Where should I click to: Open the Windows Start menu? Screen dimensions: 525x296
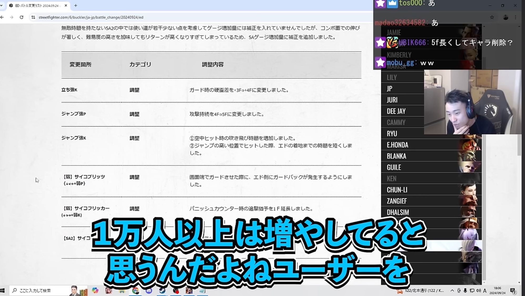point(3,290)
